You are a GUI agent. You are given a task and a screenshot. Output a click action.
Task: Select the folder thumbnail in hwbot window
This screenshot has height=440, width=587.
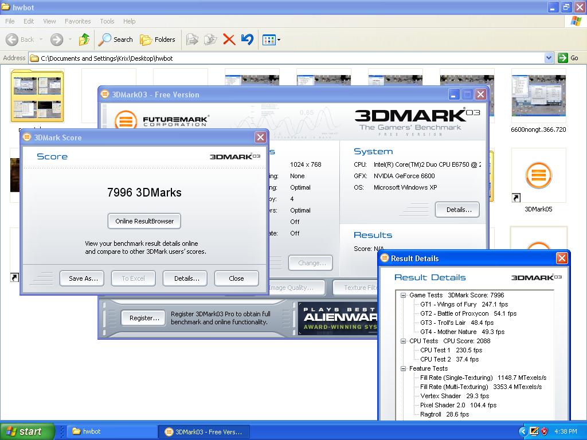click(37, 96)
